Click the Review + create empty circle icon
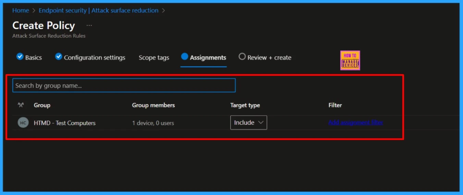This screenshot has width=463, height=195. click(x=242, y=57)
